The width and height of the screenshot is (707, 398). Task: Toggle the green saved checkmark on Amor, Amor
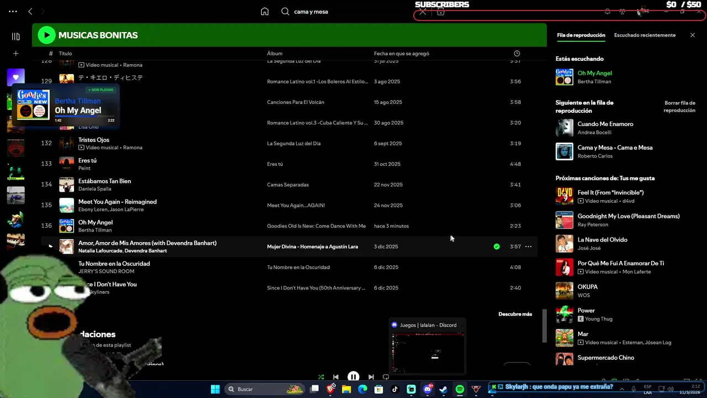497,247
